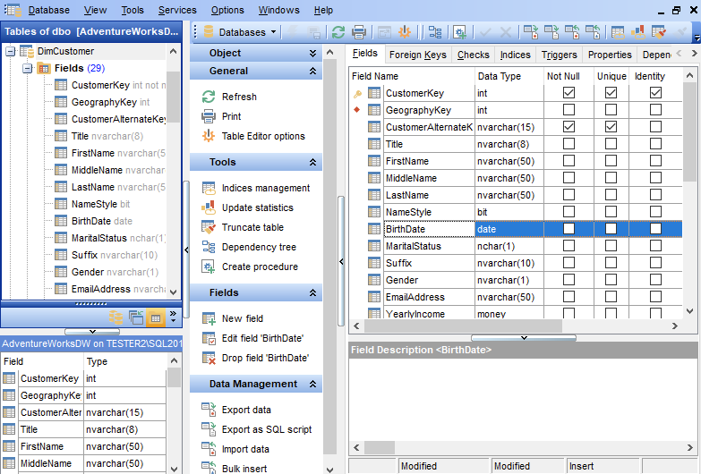Viewport: 701px width, 474px height.
Task: Select BirthDate field in explorer tree
Action: click(93, 221)
